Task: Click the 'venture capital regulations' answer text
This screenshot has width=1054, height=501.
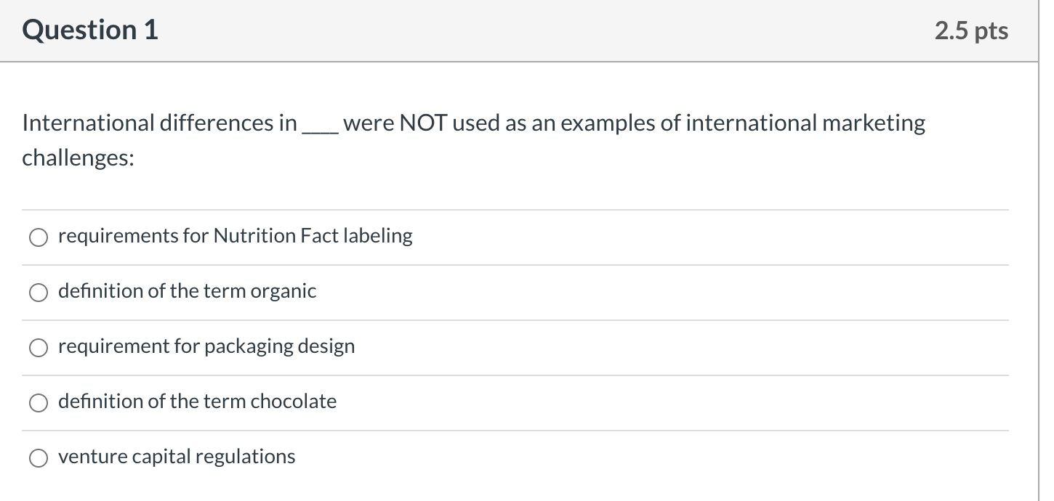Action: coord(176,457)
